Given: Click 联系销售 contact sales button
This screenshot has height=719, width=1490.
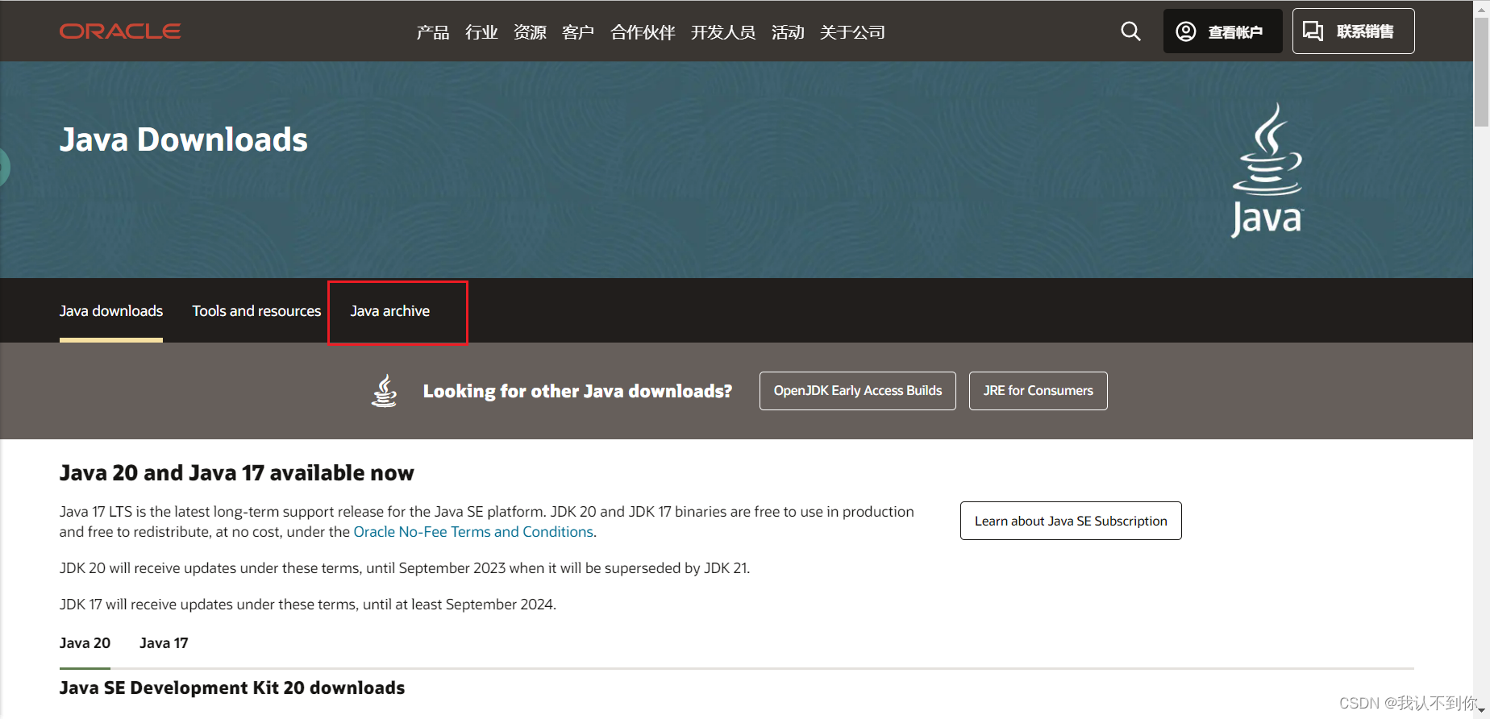Looking at the screenshot, I should (x=1353, y=31).
